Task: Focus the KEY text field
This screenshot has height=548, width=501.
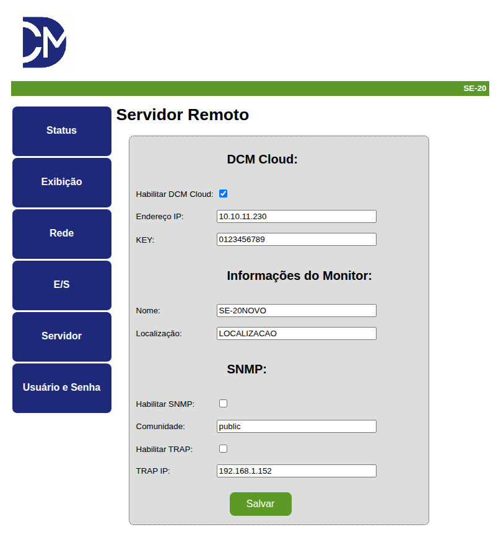Action: click(296, 240)
